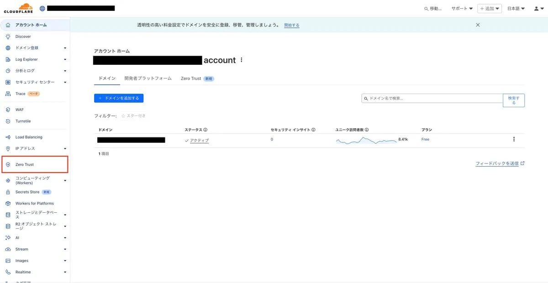Open Turnstile via its sidebar icon
The width and height of the screenshot is (548, 283).
pos(8,121)
